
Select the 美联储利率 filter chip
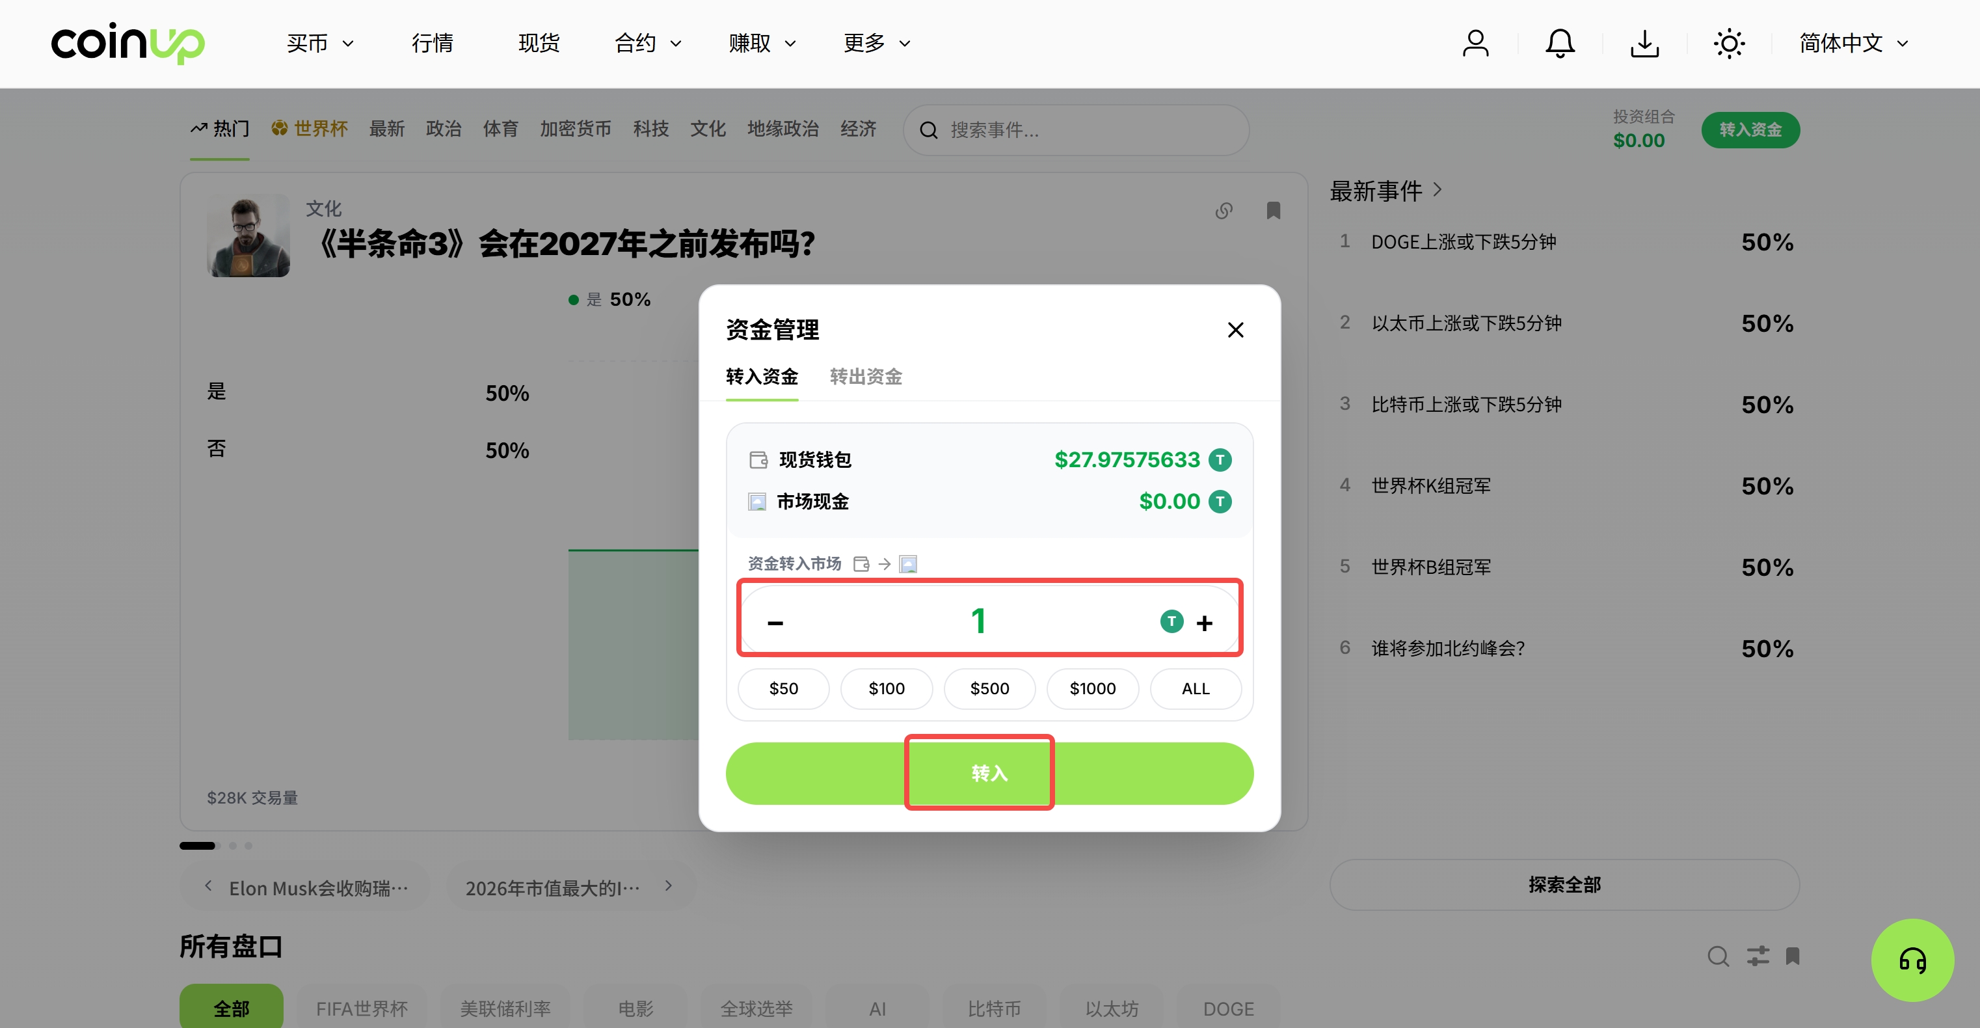pos(505,1007)
